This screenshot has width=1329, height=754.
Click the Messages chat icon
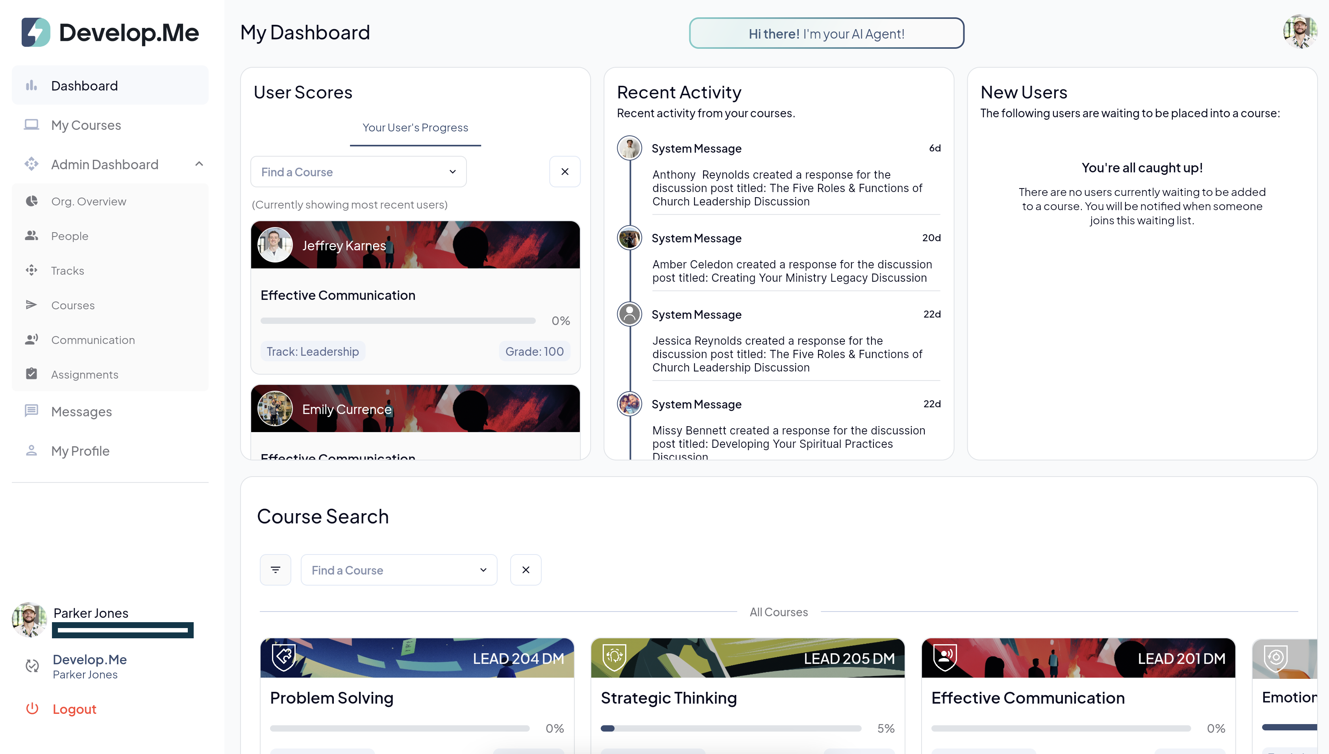tap(31, 411)
